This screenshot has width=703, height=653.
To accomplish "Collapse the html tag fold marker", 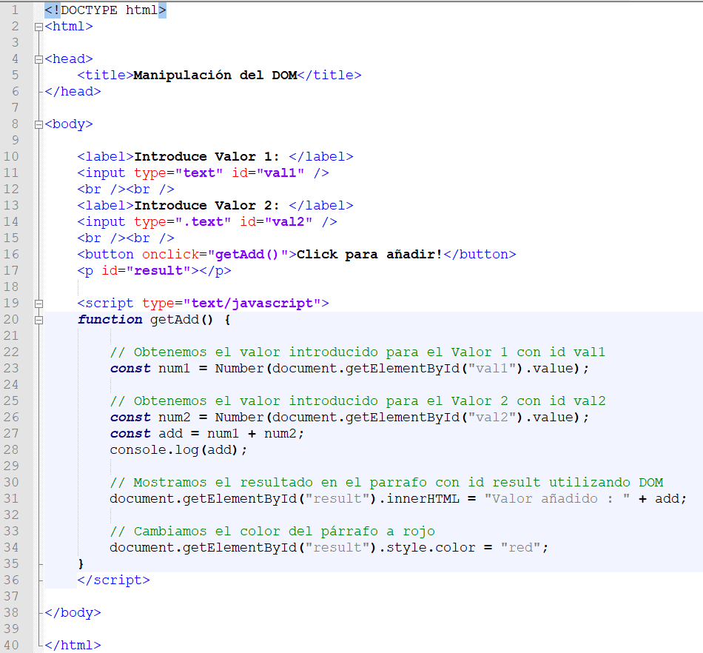I will 38,27.
